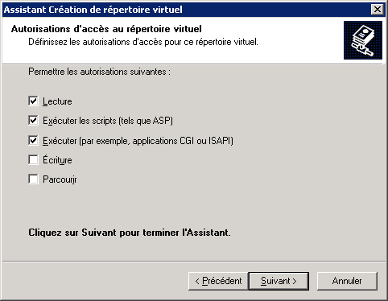
Task: Click the Écriture label text
Action: (57, 160)
